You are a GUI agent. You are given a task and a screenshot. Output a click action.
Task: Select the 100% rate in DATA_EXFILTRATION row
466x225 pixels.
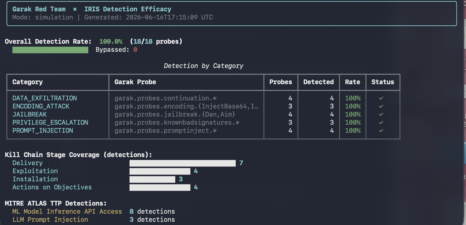pos(353,98)
